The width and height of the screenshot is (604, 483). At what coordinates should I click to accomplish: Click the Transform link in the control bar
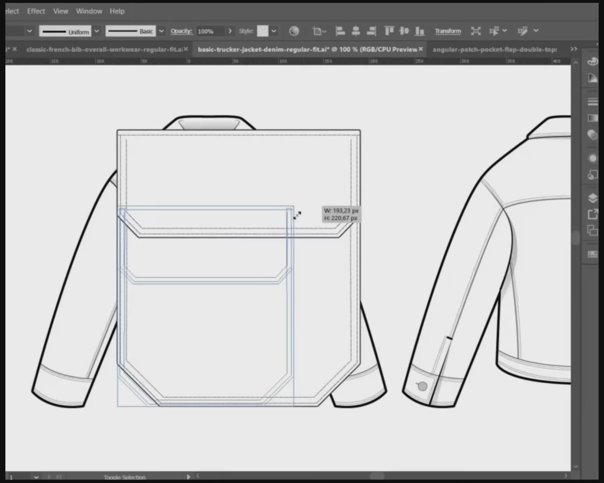[447, 31]
